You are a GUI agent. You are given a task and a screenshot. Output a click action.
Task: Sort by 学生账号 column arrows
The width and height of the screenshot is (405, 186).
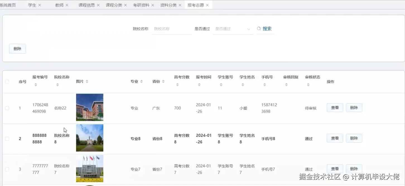coord(221,84)
